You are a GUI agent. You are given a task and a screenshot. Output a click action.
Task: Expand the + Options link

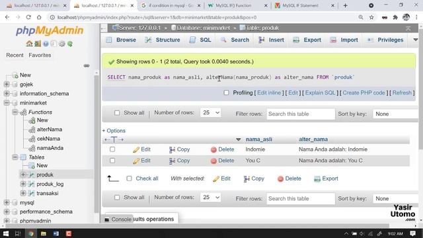pos(114,131)
